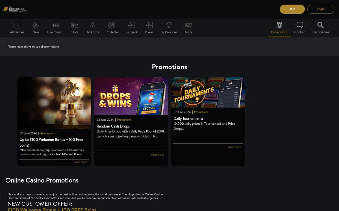
Task: Click the Online Casino Promotions heading
Action: click(x=42, y=180)
